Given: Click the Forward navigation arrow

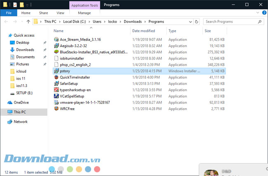Looking at the screenshot, I should [x=15, y=22].
